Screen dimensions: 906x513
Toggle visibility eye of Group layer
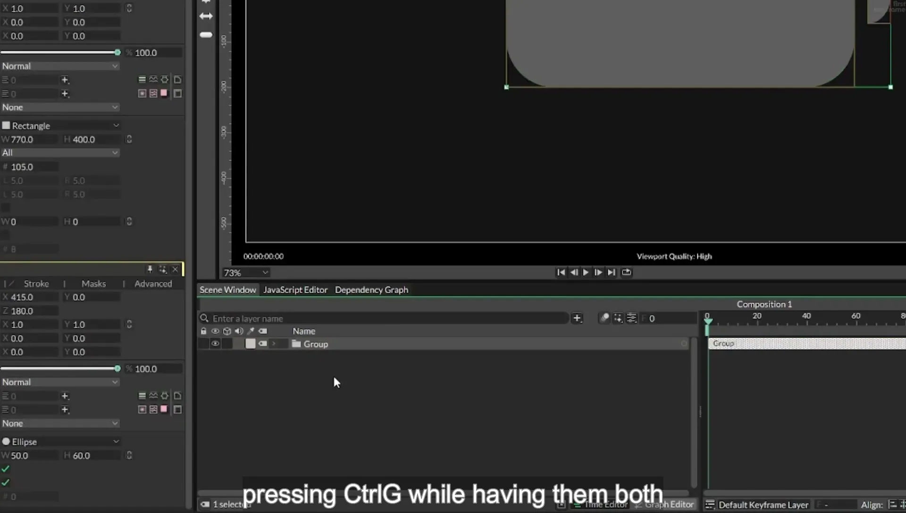click(x=215, y=344)
